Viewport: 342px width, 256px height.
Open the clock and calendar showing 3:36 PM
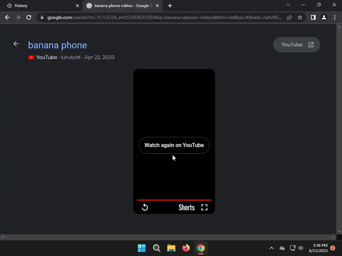click(318, 248)
